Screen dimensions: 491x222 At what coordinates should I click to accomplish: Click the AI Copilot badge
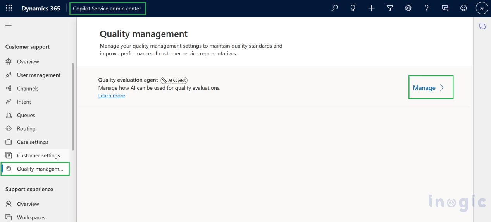174,80
